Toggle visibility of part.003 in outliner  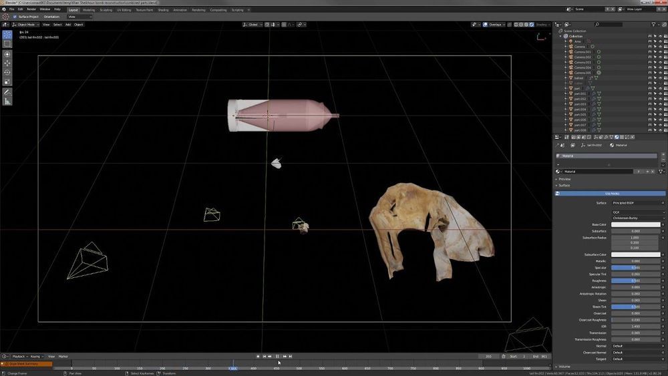click(x=660, y=104)
